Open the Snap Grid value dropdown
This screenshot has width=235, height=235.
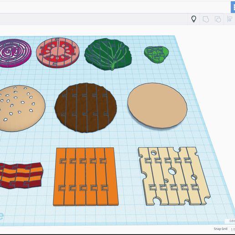(x=233, y=229)
